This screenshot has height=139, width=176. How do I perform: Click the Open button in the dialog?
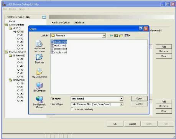139,99
